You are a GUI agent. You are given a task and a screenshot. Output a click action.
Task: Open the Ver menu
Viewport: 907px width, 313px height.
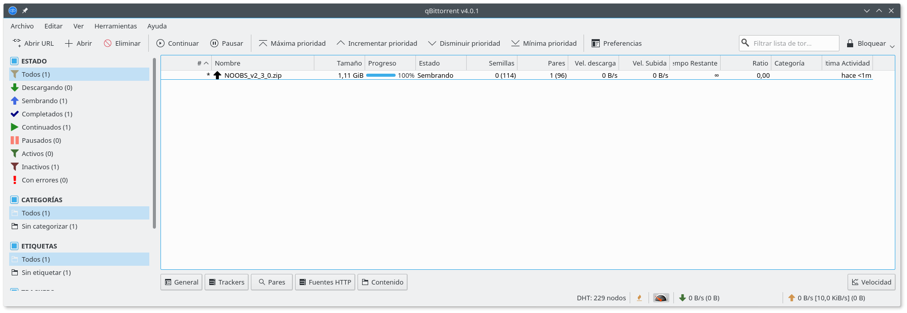tap(79, 26)
